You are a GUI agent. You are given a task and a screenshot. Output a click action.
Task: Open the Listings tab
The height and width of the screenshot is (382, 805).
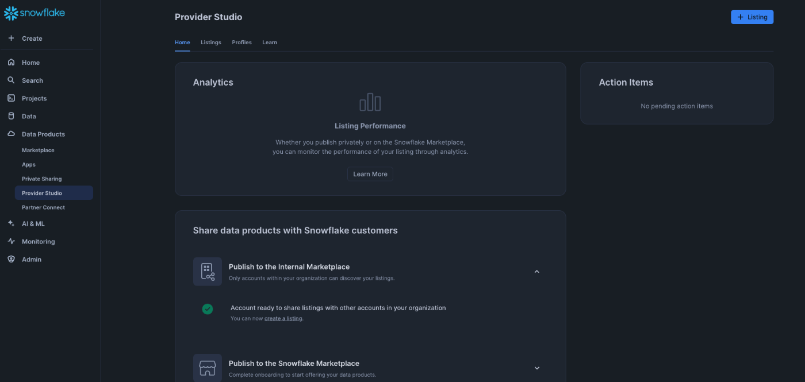211,43
